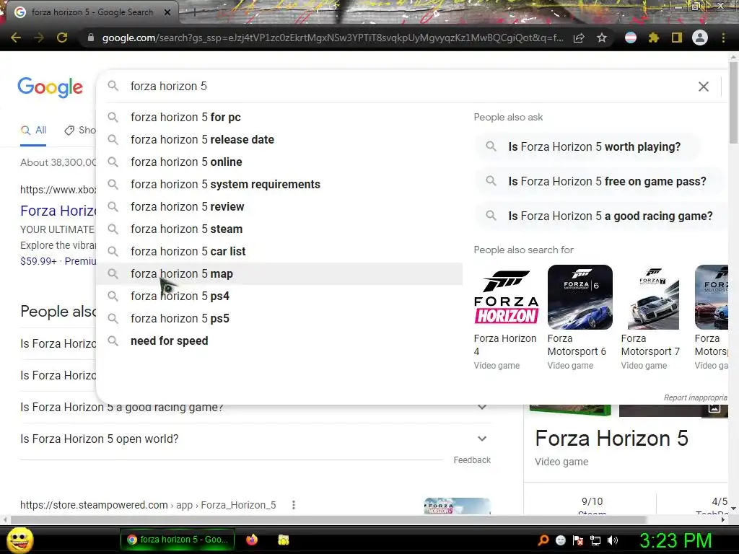Close the forza horizon 5 browser tab
Viewport: 739px width, 554px height.
(167, 12)
